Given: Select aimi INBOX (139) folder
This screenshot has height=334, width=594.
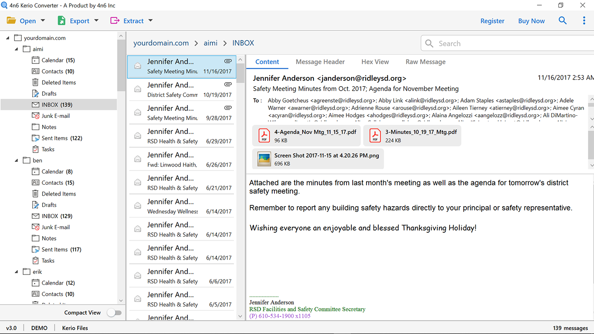Looking at the screenshot, I should tap(59, 105).
